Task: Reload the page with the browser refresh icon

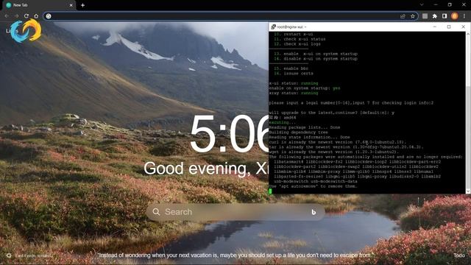Action: click(26, 16)
